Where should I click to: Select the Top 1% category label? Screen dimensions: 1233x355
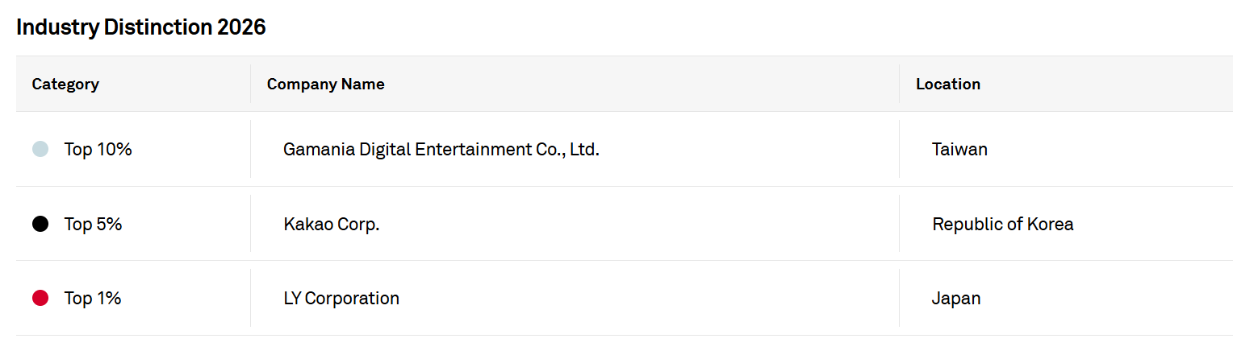tap(93, 299)
